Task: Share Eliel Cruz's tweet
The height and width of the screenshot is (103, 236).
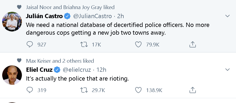Action: tap(192, 90)
